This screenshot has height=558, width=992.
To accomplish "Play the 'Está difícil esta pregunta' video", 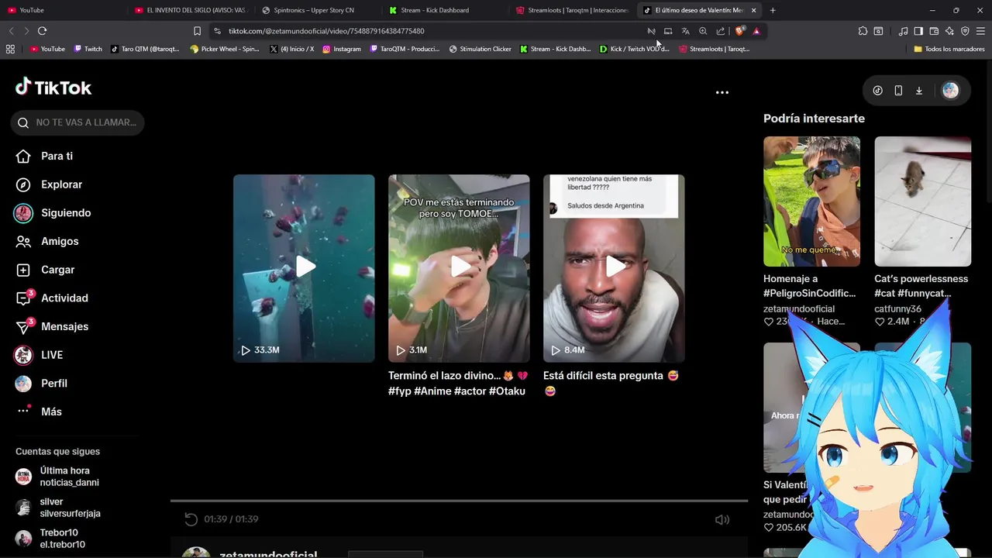I will [614, 268].
